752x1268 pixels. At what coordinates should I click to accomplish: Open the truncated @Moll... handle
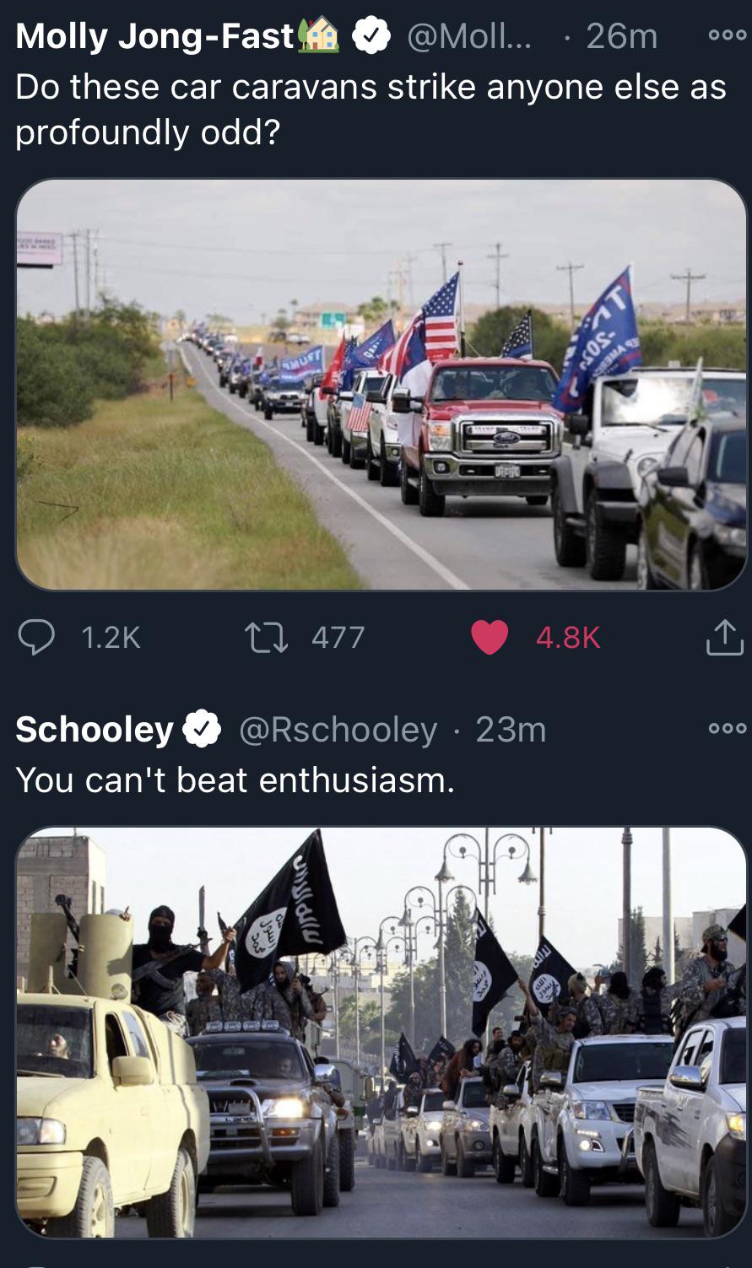468,36
